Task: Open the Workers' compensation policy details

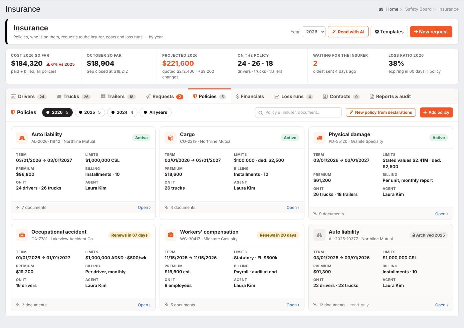Action: [293, 305]
